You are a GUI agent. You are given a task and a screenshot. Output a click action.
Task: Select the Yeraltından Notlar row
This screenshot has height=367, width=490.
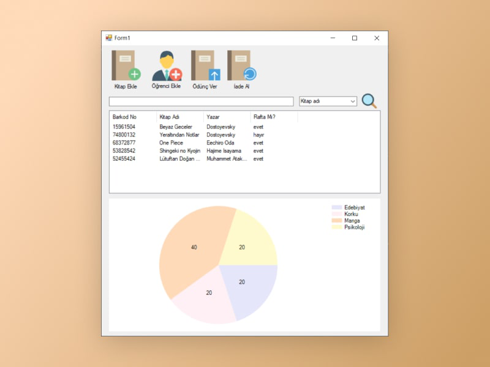(179, 135)
